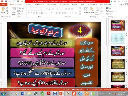
Task: Fit slide to current window
Action: click(x=126, y=90)
